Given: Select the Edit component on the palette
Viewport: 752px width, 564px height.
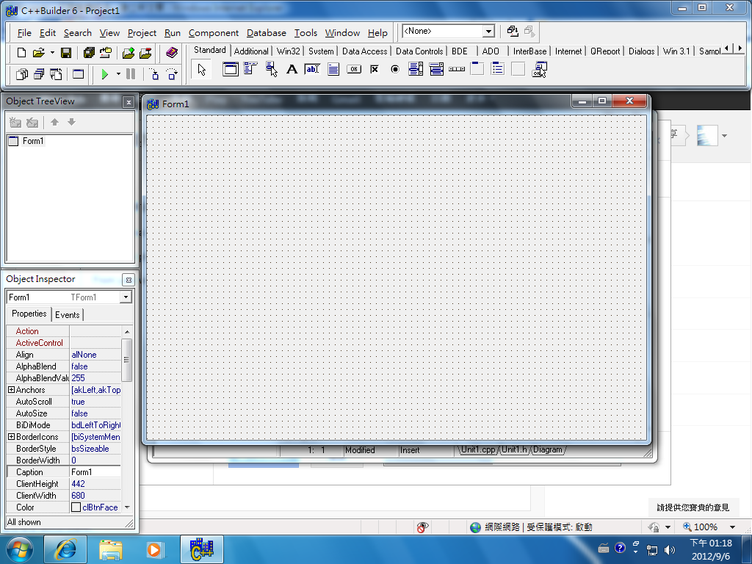Looking at the screenshot, I should click(311, 69).
